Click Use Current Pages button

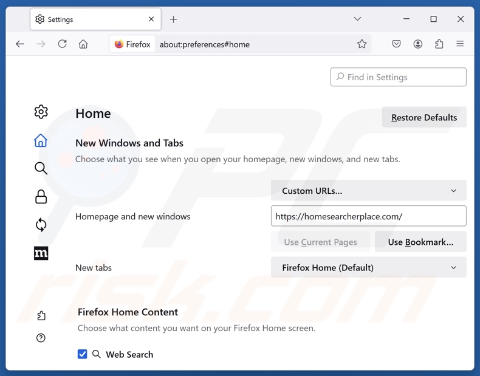point(321,242)
